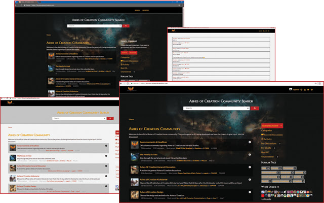
Task: Open options gear for The Newly Arrived in front window
Action: [250, 154]
